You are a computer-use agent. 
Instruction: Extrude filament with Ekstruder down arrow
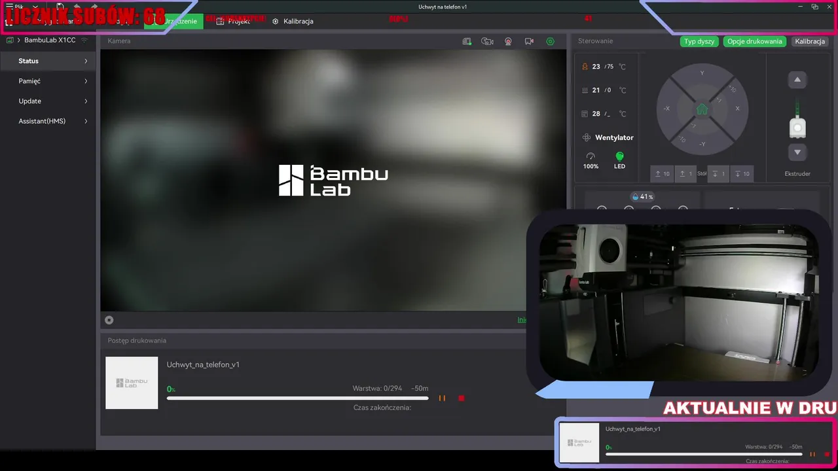coord(797,152)
